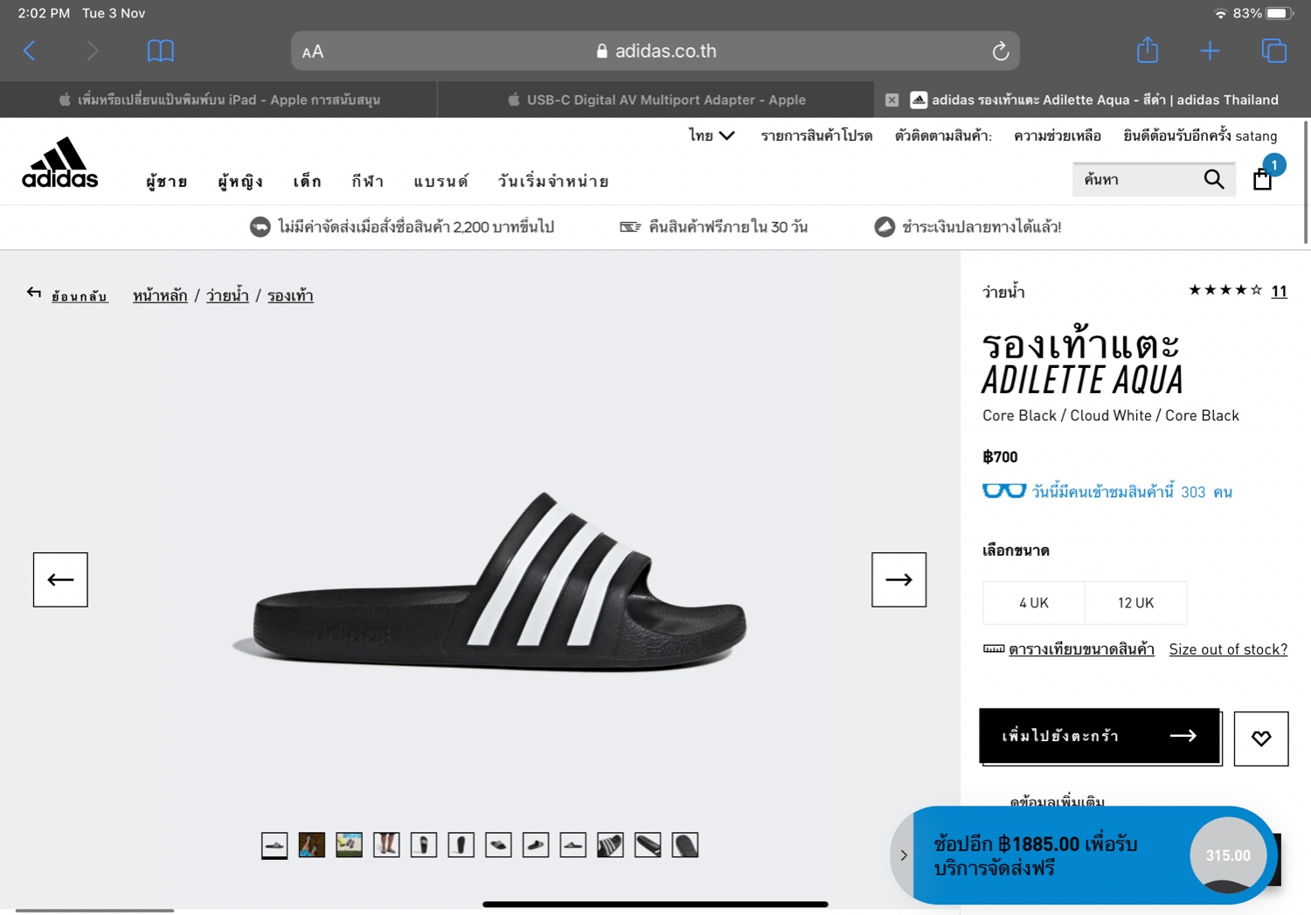Open Safari bookmarks book icon

(x=161, y=51)
